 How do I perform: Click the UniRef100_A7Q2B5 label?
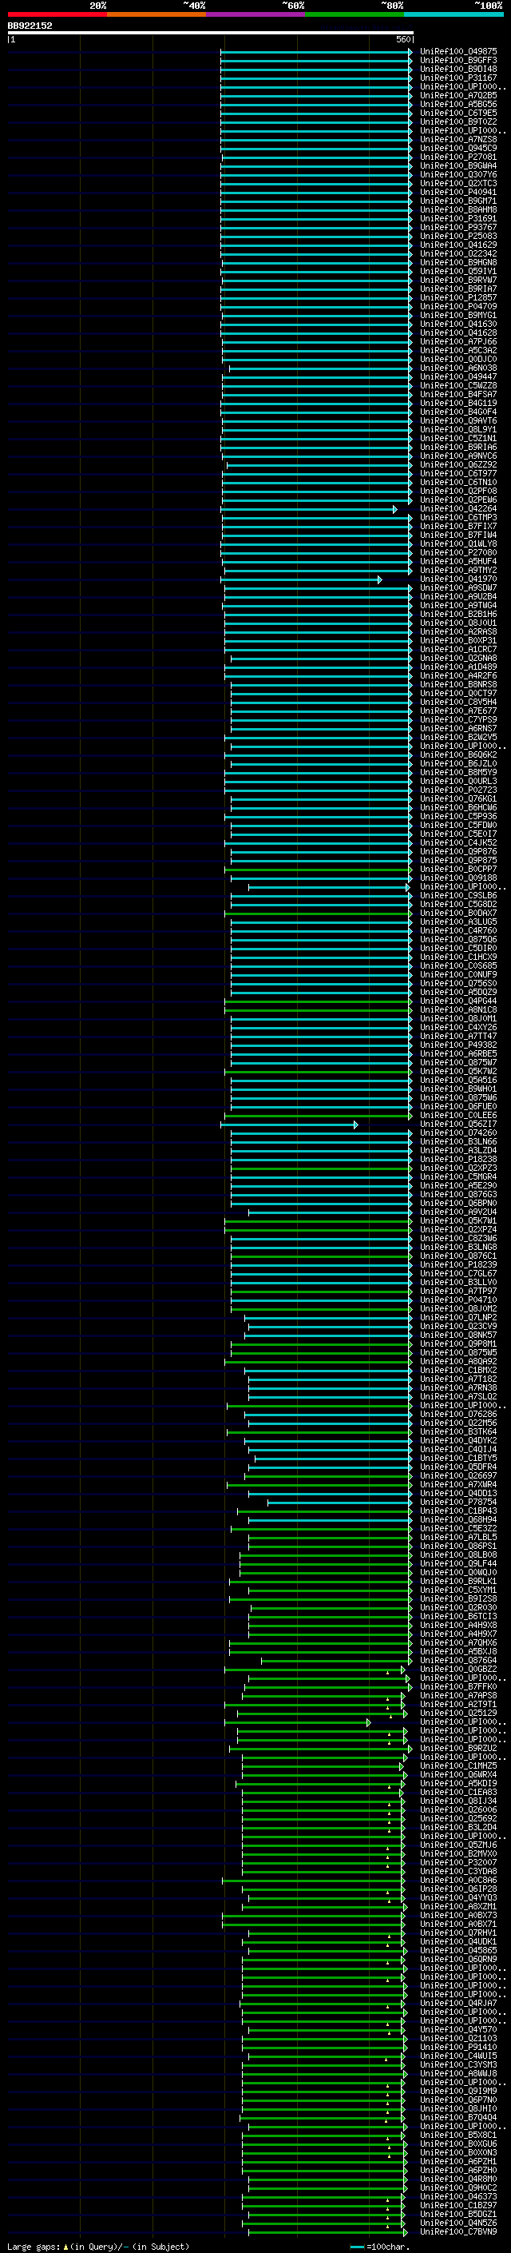pos(458,95)
